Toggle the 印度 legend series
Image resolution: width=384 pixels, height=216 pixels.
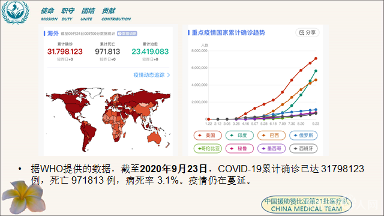tap(239, 136)
